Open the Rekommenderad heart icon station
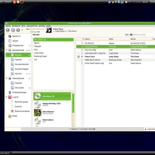The image size is (155, 155). click(12, 111)
